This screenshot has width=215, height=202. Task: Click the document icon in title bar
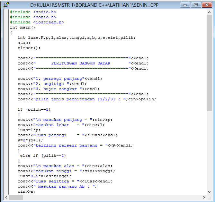coord(6,5)
